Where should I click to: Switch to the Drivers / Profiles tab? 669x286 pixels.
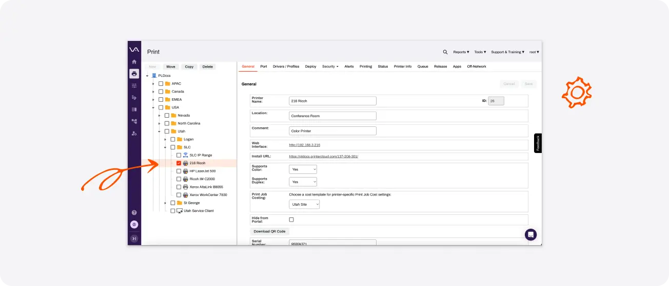click(286, 67)
